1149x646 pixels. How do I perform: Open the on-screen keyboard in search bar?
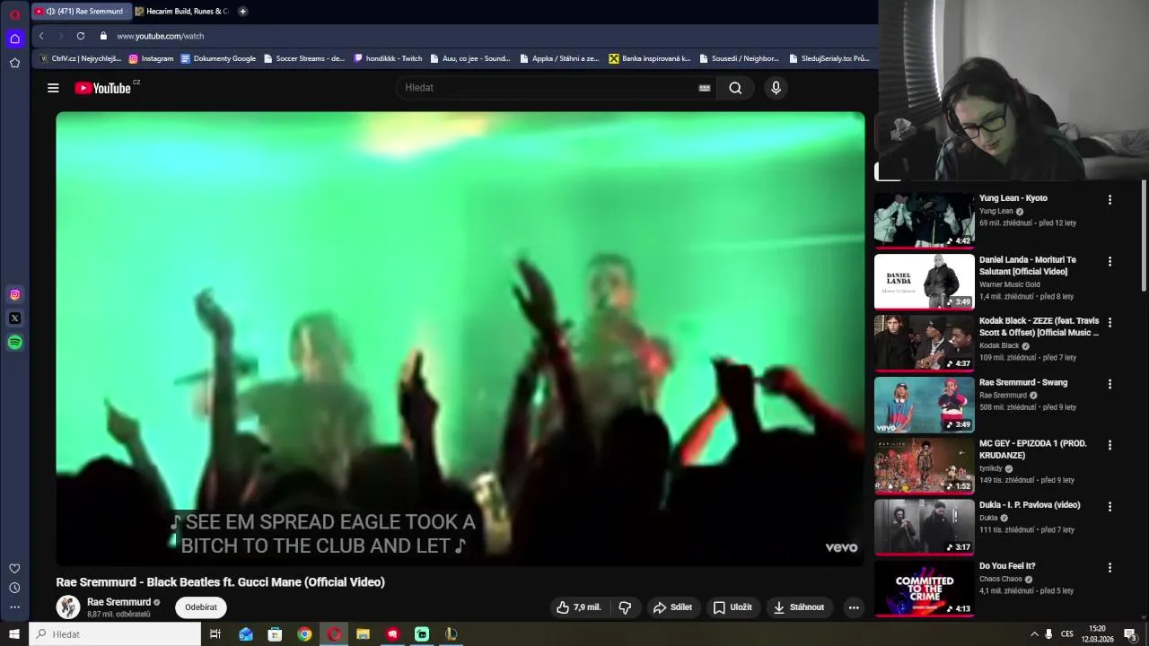click(x=705, y=88)
